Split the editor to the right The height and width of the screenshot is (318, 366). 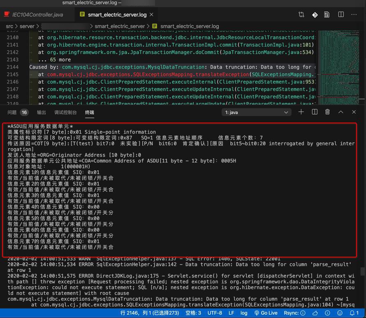(x=341, y=14)
